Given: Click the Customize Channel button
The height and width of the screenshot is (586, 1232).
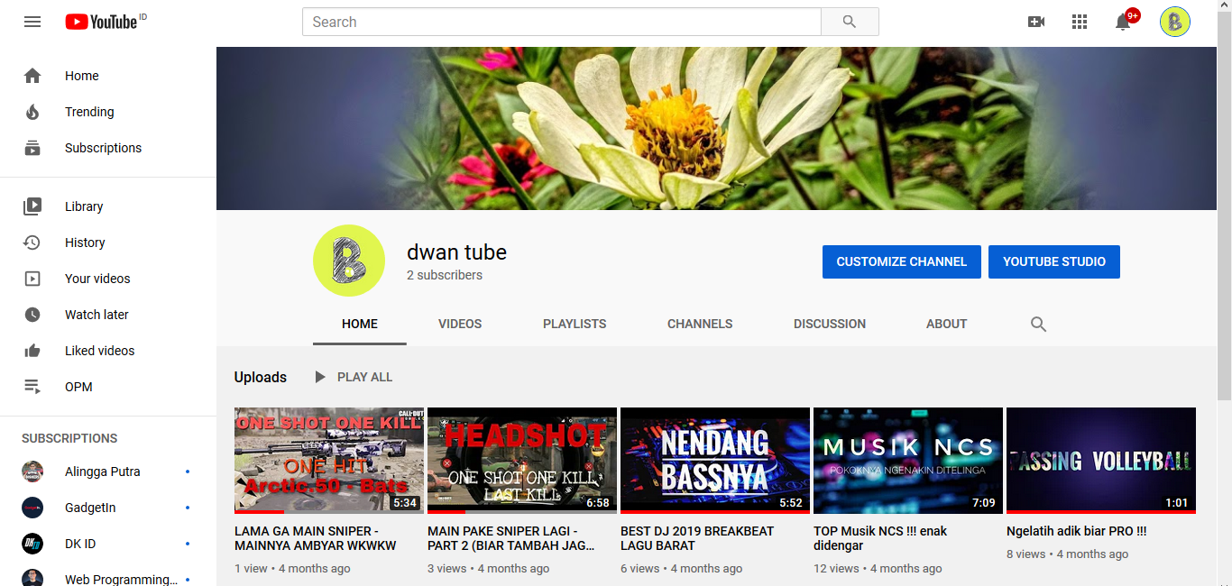Looking at the screenshot, I should coord(901,261).
